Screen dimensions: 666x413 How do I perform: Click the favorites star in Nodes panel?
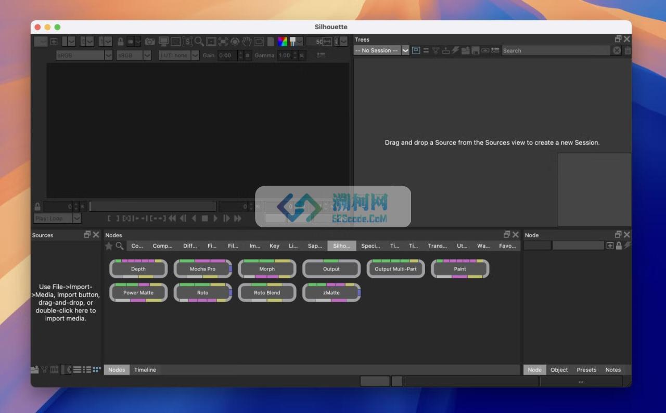[109, 246]
